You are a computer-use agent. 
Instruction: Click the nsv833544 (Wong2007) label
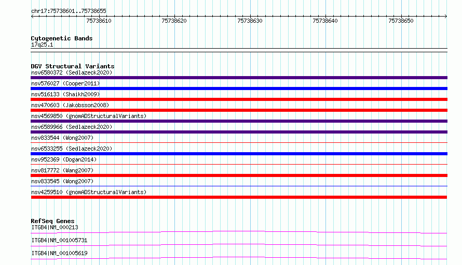coord(62,138)
